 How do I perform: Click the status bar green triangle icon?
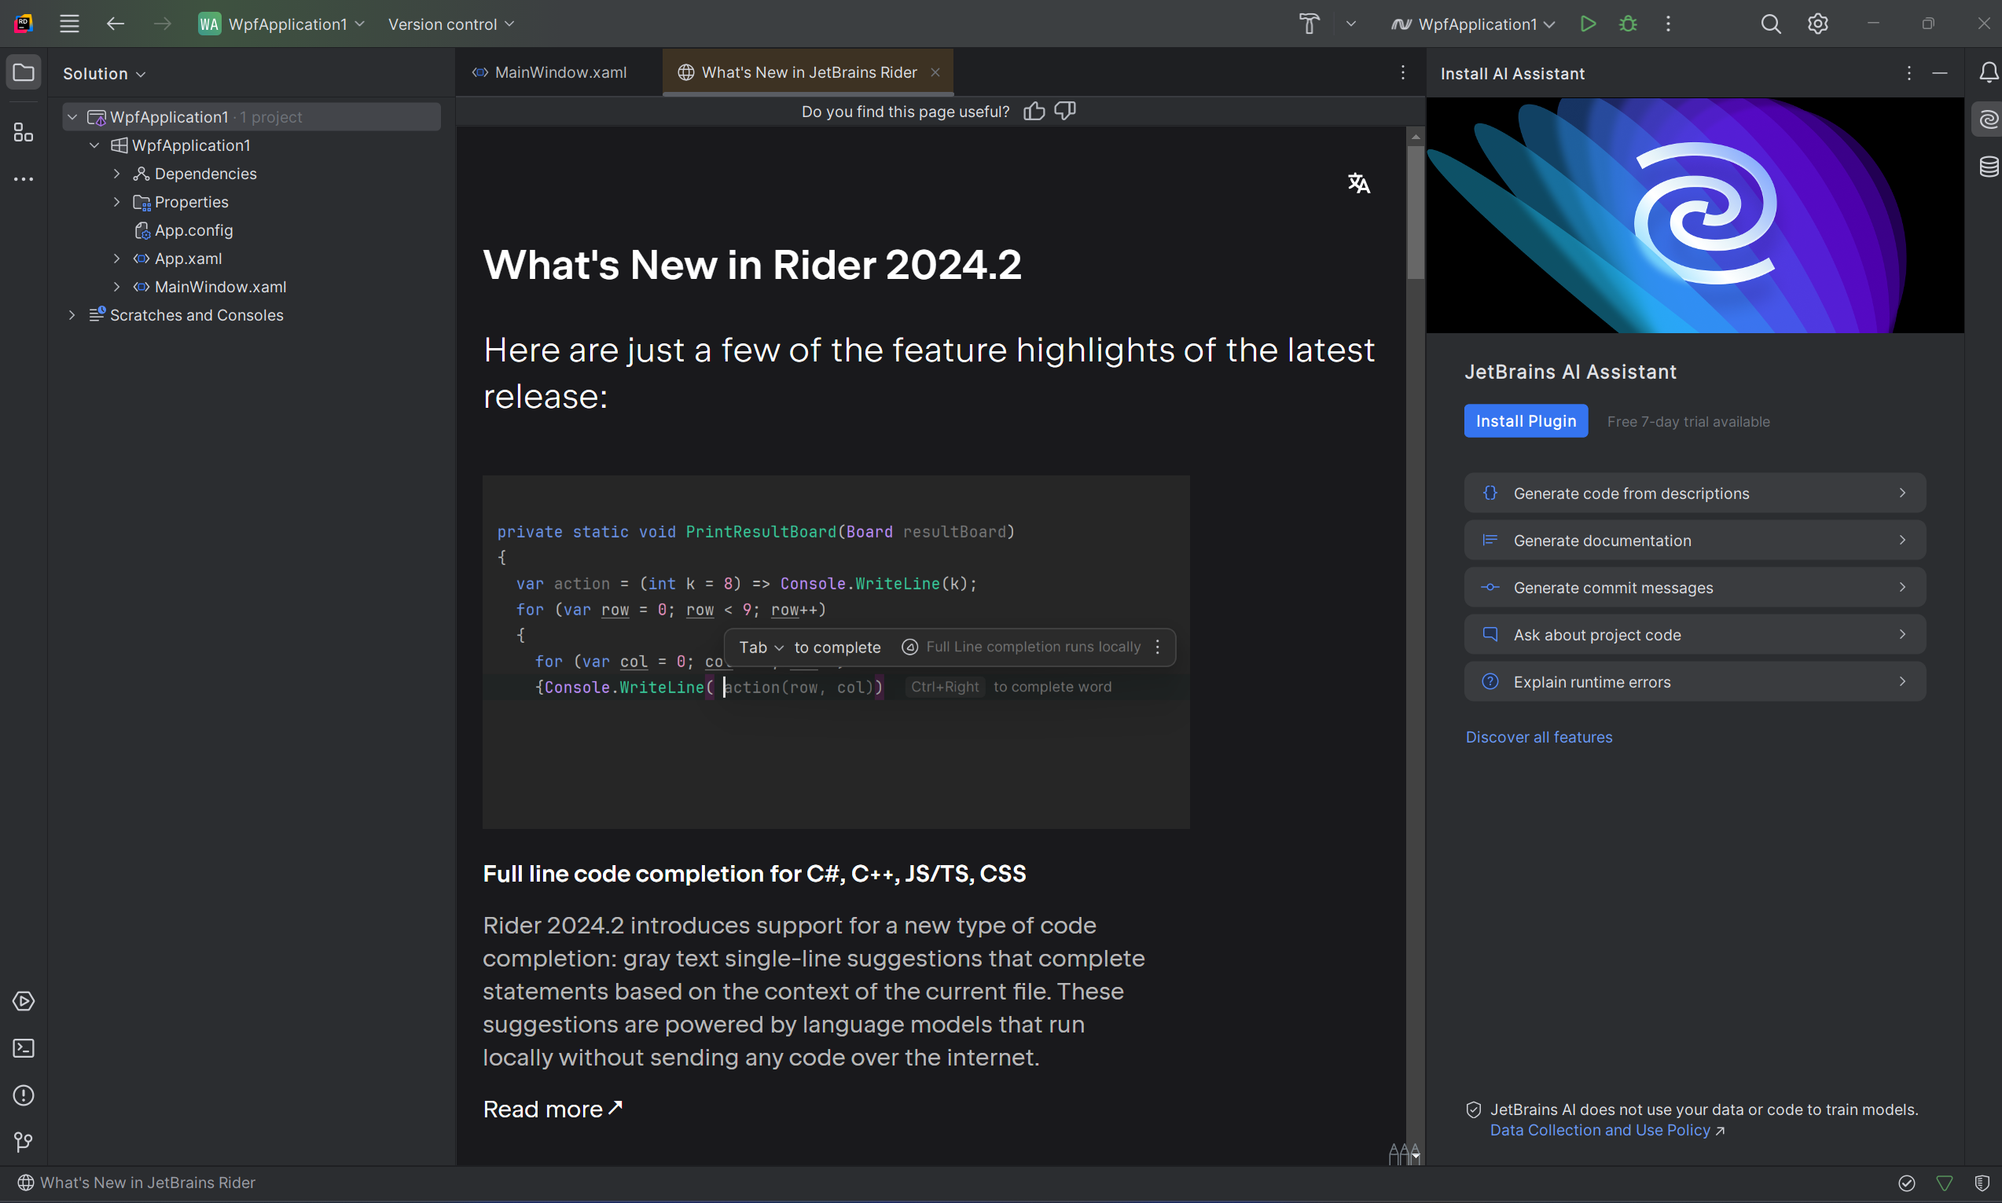1945,1183
